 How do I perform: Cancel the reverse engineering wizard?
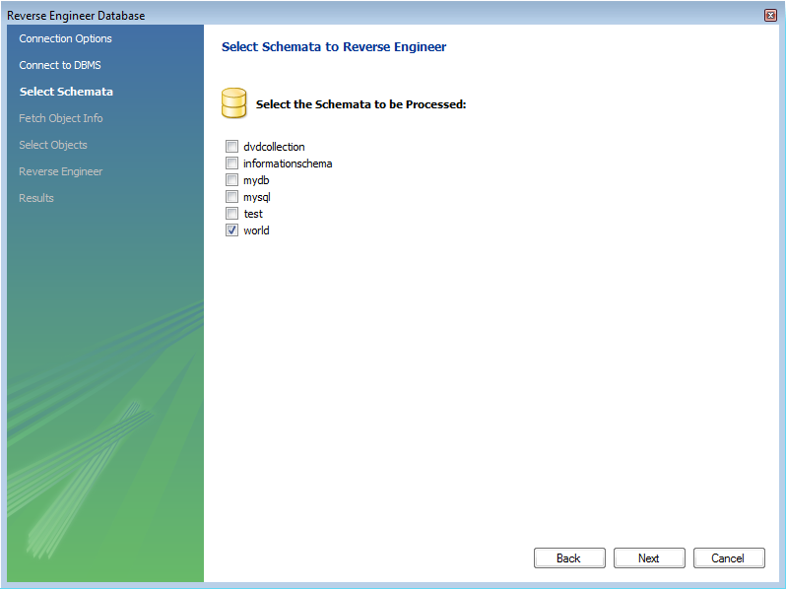[729, 557]
